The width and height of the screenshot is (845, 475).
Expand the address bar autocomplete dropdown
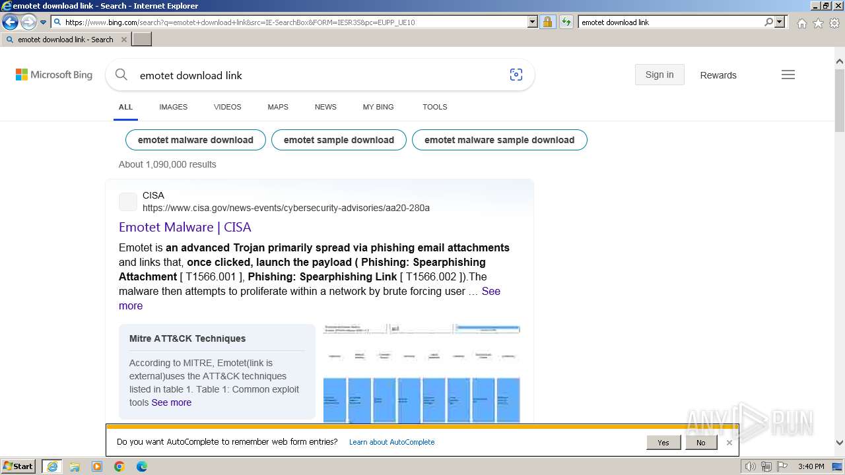click(x=533, y=22)
